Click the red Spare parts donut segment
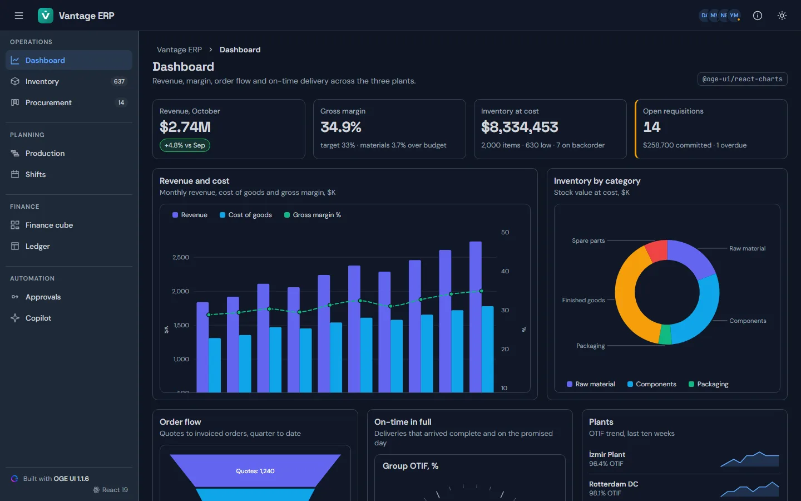 [x=657, y=251]
